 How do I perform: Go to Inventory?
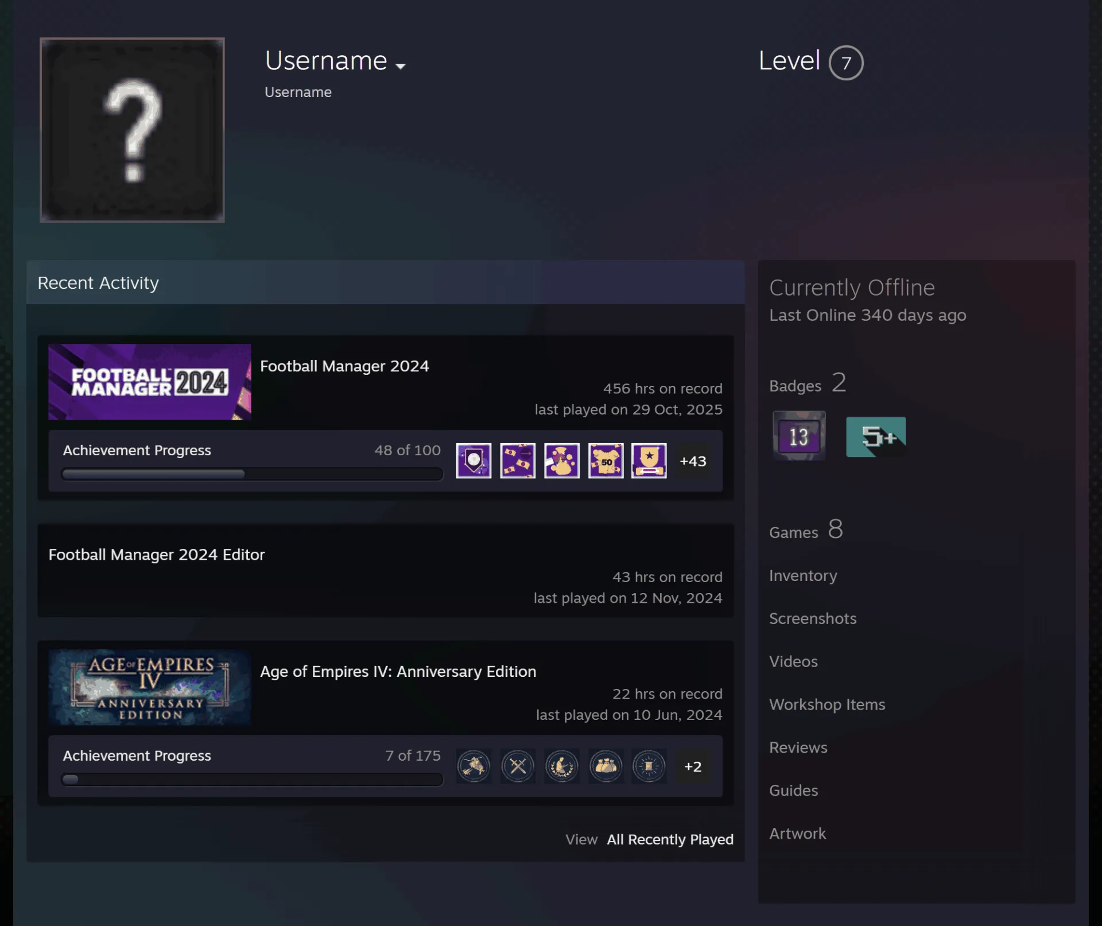(x=803, y=576)
